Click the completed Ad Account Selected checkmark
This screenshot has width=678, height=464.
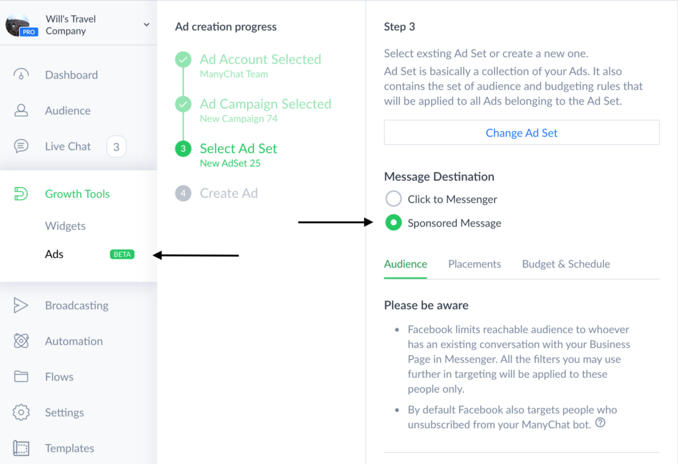pyautogui.click(x=183, y=60)
